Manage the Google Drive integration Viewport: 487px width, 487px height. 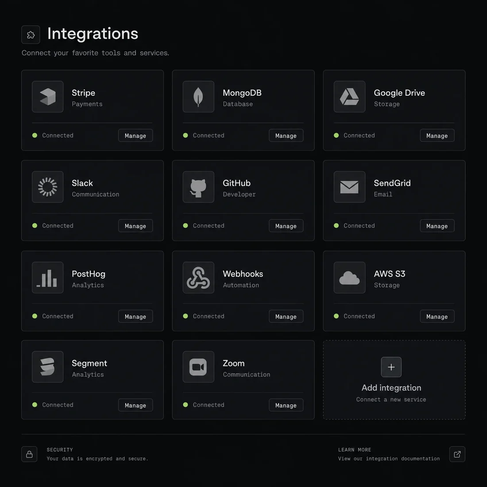point(437,135)
